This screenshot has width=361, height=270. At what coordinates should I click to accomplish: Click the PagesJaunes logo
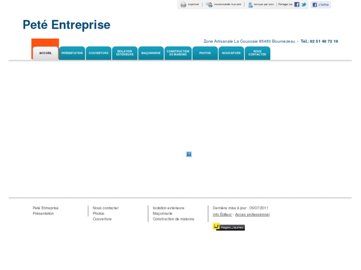(228, 226)
